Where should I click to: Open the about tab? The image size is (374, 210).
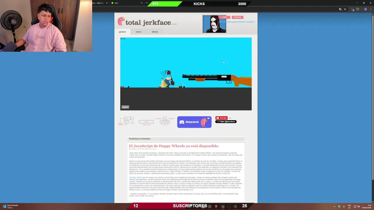[x=155, y=32]
